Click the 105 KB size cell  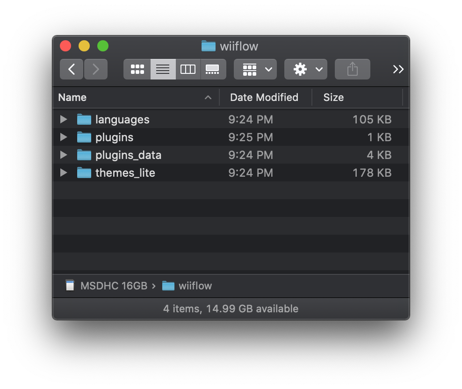click(x=372, y=119)
